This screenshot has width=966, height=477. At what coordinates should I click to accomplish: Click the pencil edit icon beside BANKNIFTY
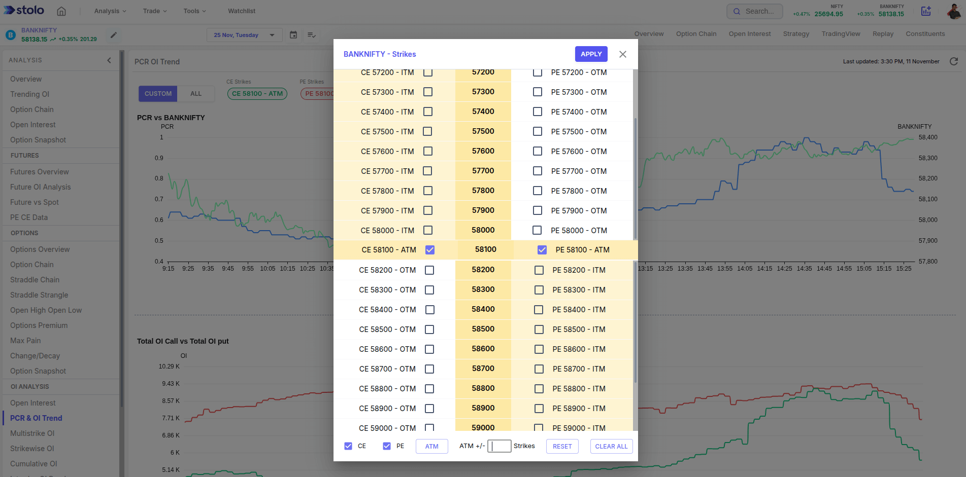pyautogui.click(x=114, y=35)
